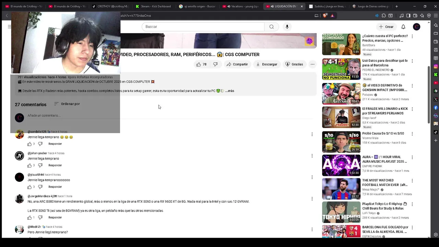Open Facebook from the browser sidebar
This screenshot has width=439, height=247.
436,108
